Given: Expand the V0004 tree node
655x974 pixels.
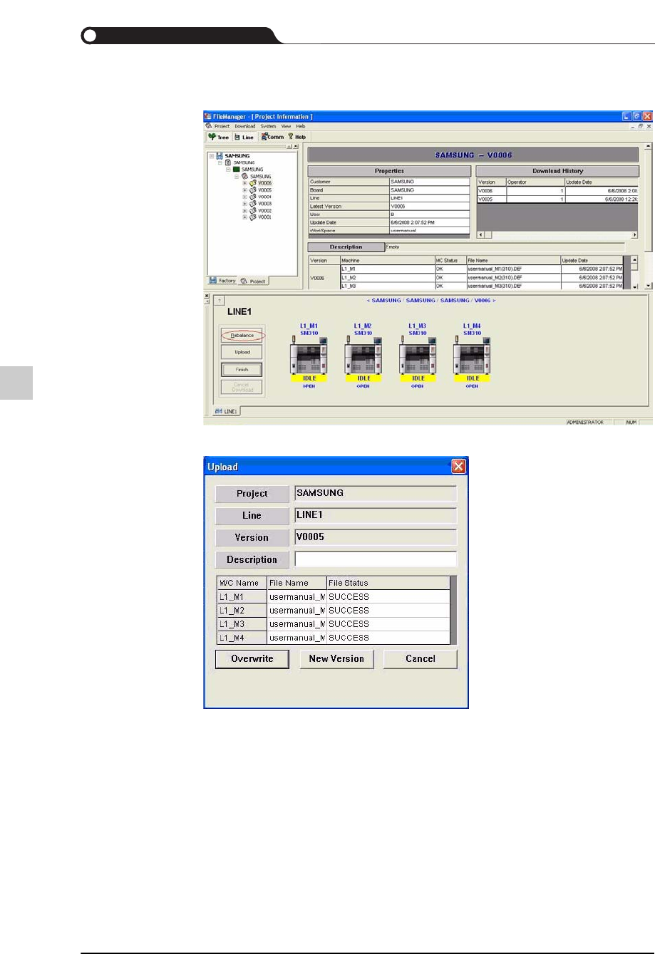Looking at the screenshot, I should [244, 197].
